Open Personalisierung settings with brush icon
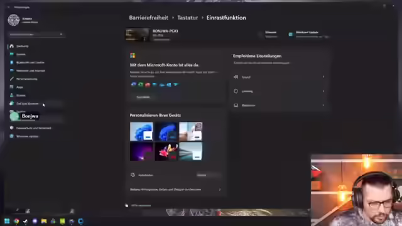The height and width of the screenshot is (226, 402). click(x=24, y=79)
